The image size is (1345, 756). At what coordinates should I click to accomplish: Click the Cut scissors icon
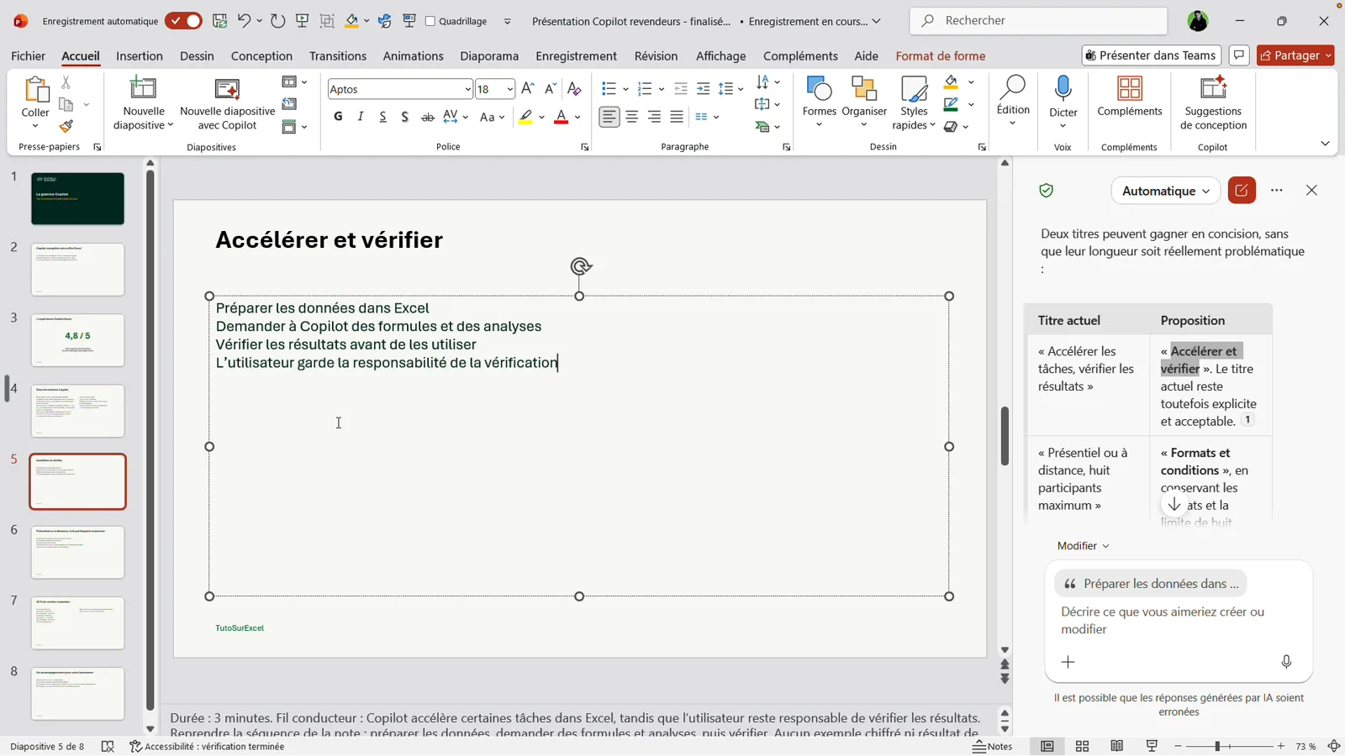point(66,82)
